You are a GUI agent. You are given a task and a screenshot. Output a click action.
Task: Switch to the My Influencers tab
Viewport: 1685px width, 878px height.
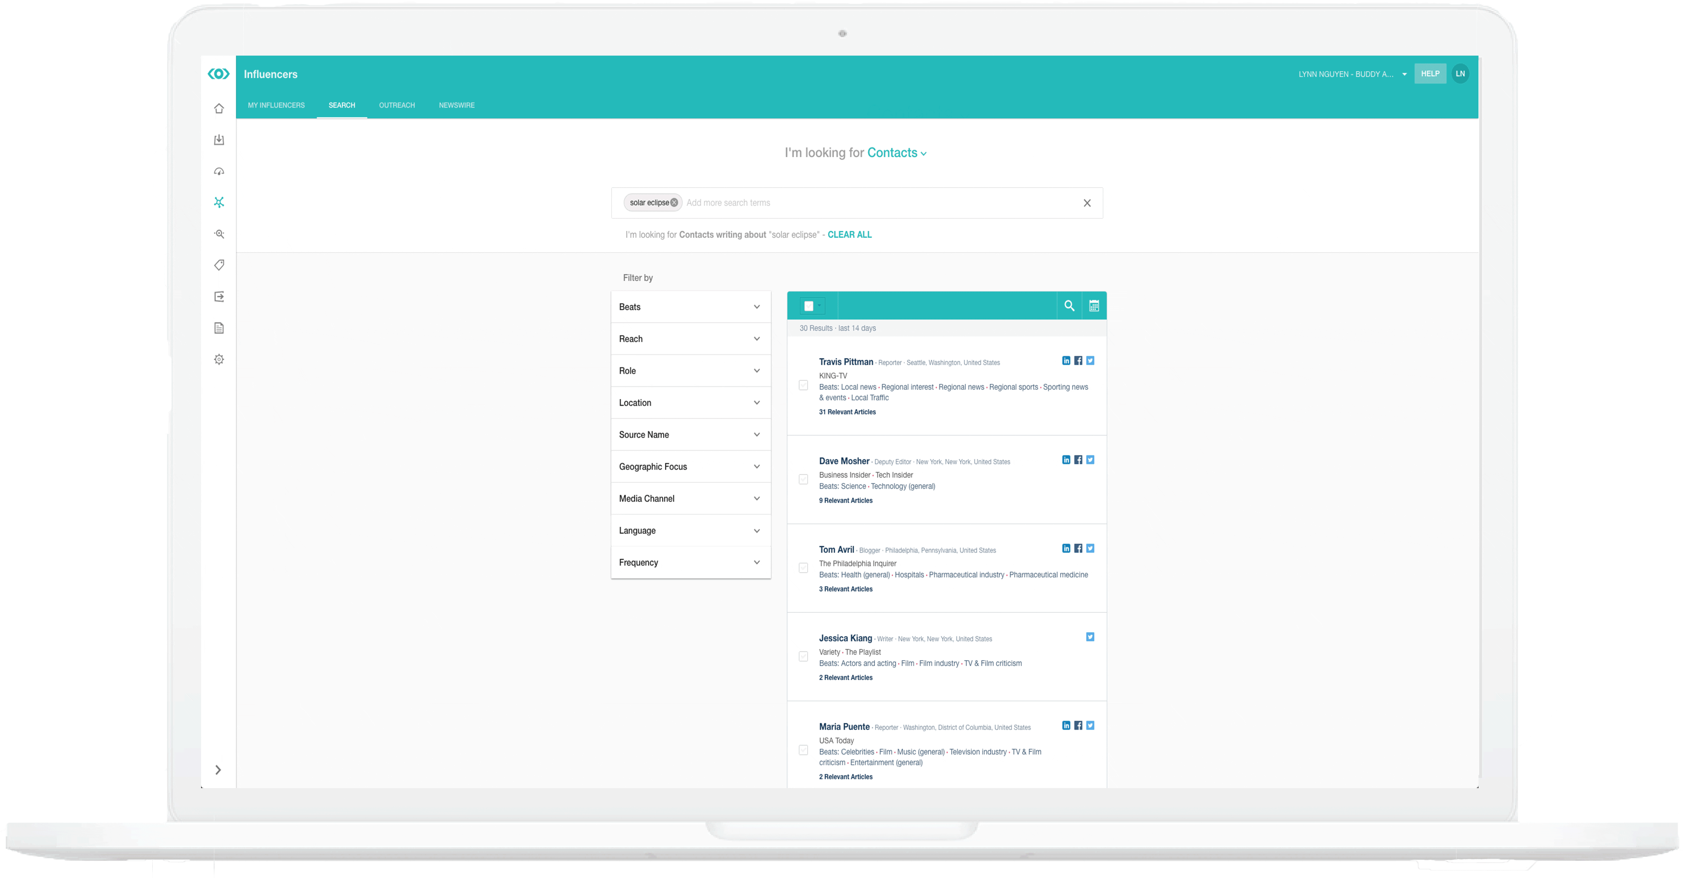276,105
